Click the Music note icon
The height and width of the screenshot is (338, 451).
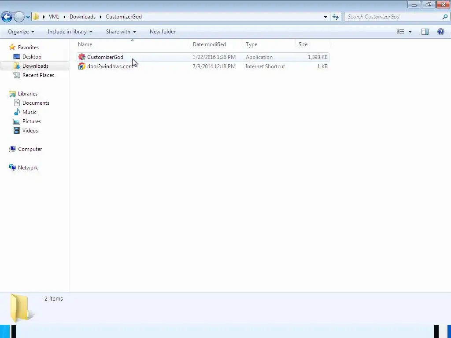[x=17, y=112]
